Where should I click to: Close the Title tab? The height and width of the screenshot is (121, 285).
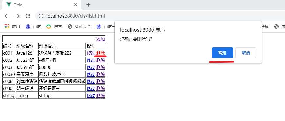pos(76,5)
